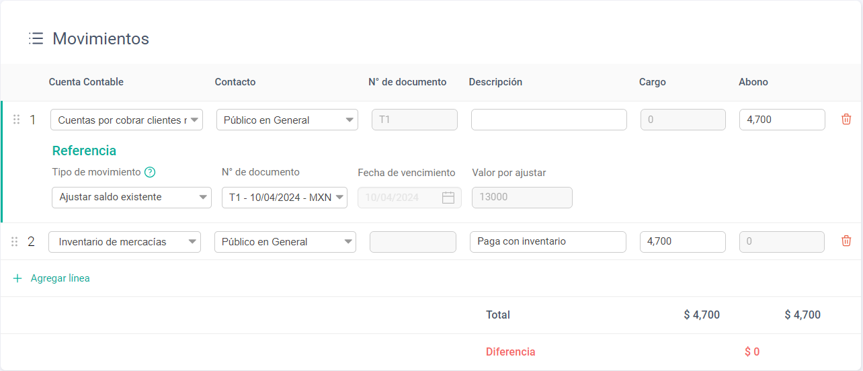The image size is (863, 371).
Task: Expand Ajustar saldo existente dropdown
Action: click(x=132, y=198)
